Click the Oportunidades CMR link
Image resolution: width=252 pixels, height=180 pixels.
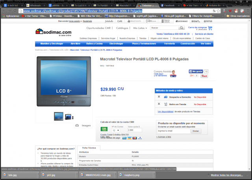98,28
